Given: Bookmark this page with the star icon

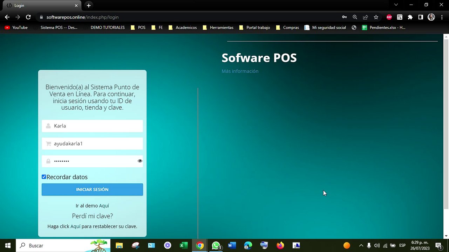Looking at the screenshot, I should click(x=376, y=17).
